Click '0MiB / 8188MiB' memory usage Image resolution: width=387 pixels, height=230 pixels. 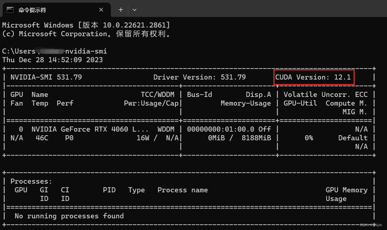tap(239, 138)
